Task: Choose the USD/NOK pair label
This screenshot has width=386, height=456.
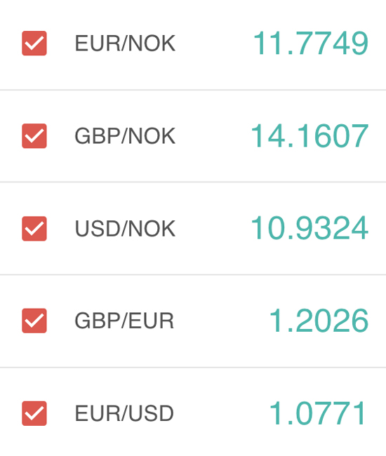Action: coord(125,229)
